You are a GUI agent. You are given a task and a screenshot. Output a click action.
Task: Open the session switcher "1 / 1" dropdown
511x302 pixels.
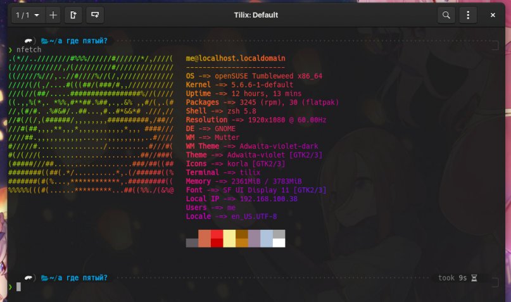(x=26, y=15)
